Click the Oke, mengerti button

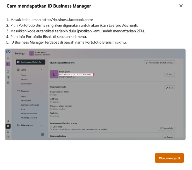[169, 158]
